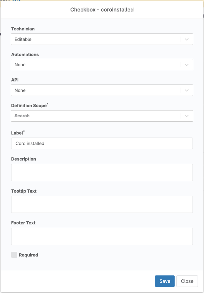Viewport: 204px width, 293px height.
Task: Open the API dropdown chevron
Action: 186,90
